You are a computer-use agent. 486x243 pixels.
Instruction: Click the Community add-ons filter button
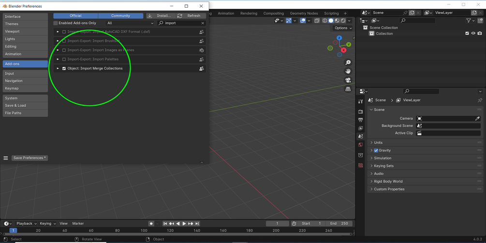pos(120,16)
